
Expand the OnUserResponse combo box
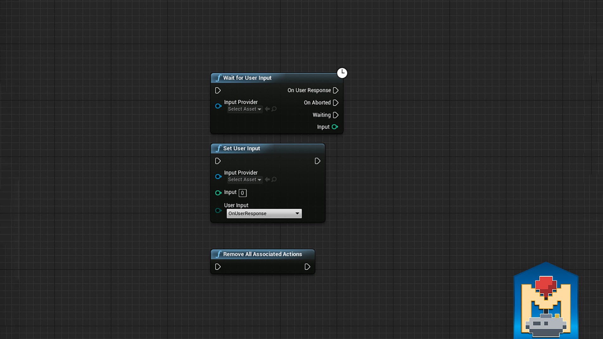[x=264, y=213]
